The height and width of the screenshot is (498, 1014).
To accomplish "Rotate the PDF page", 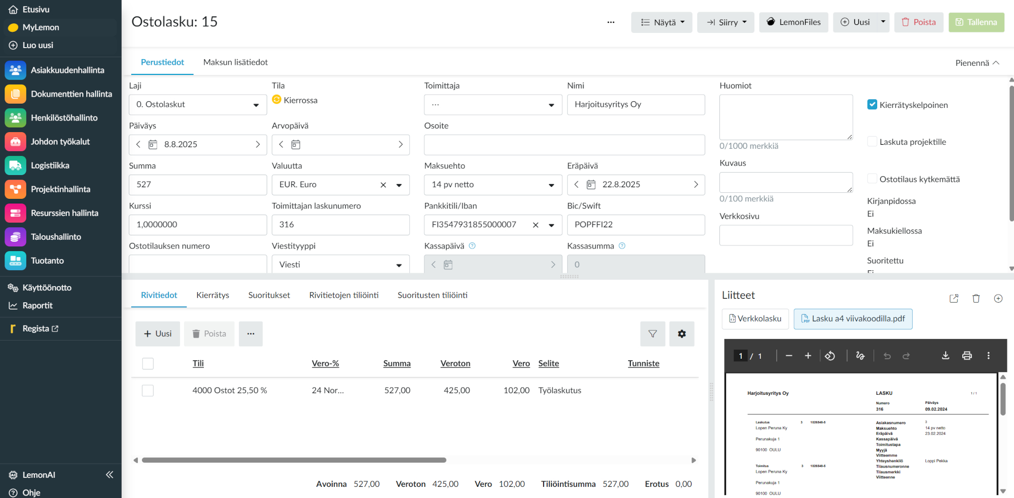I will coord(830,356).
